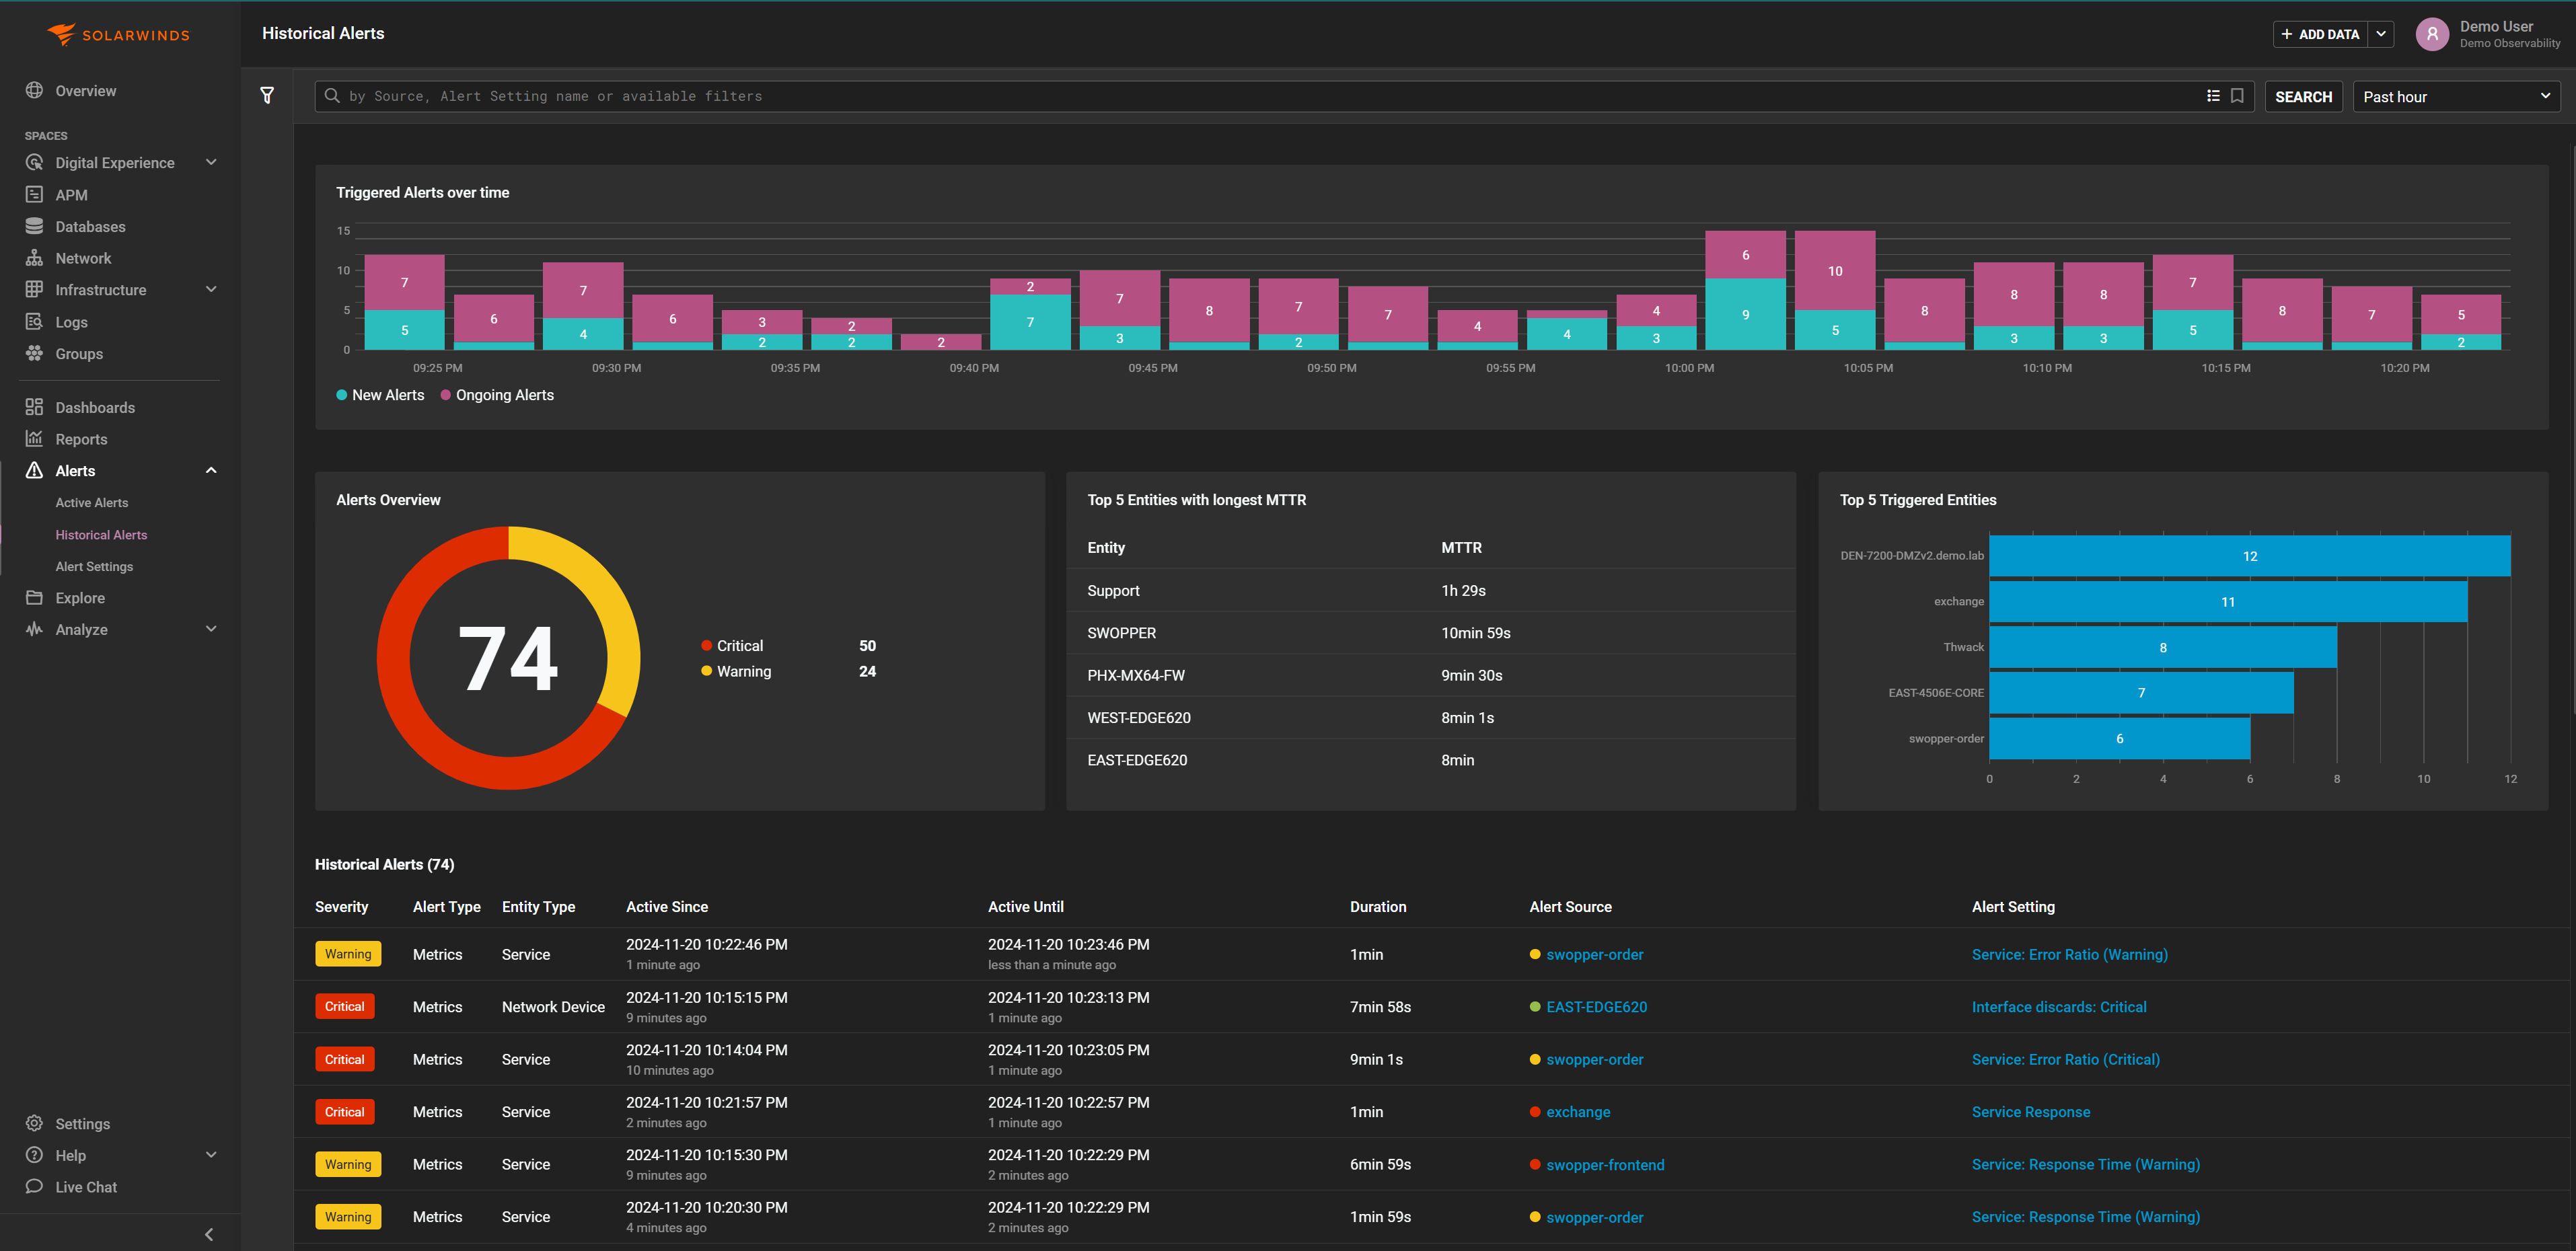The image size is (2576, 1251).
Task: Select the Network sidebar icon
Action: pyautogui.click(x=34, y=257)
